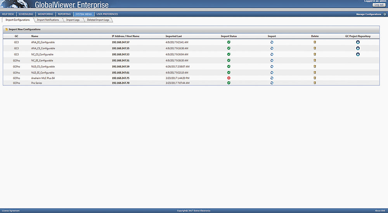The width and height of the screenshot is (388, 213).
Task: Delete the NLD_EE_Configurable entry
Action: pyautogui.click(x=315, y=72)
